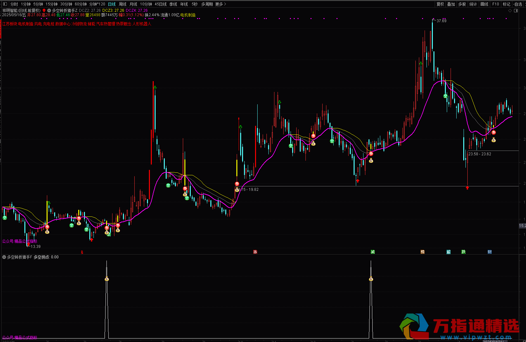
Task: Expand the 多空转折猎手F sub-indicator dropdown
Action: 4,257
